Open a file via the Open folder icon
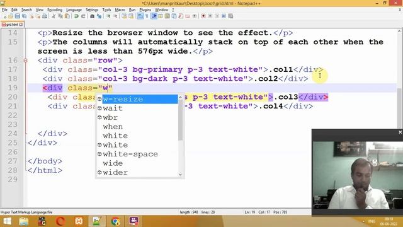This screenshot has width=403, height=227. point(11,16)
